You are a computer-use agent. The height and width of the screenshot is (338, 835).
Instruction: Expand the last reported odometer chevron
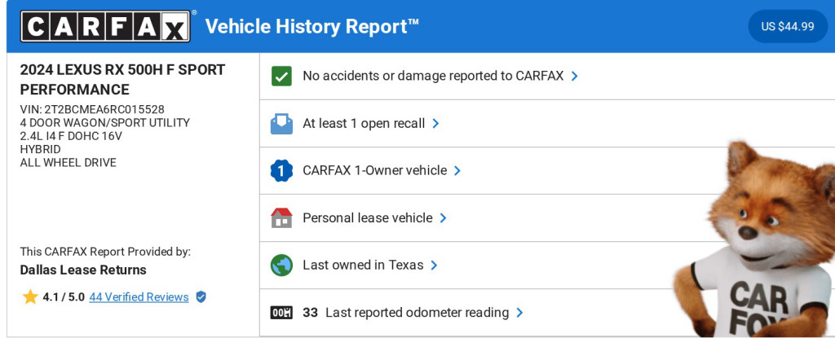tap(520, 312)
